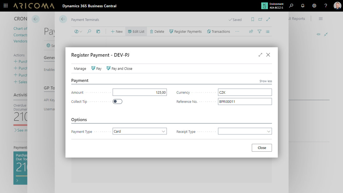Click New in Payment Terminals toolbar
343x193 pixels.
click(117, 31)
